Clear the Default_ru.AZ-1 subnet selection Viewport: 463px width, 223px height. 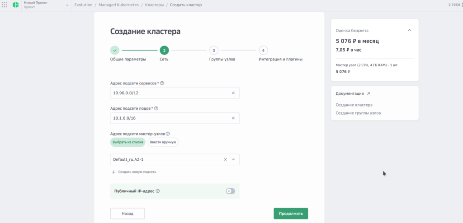pos(225,159)
